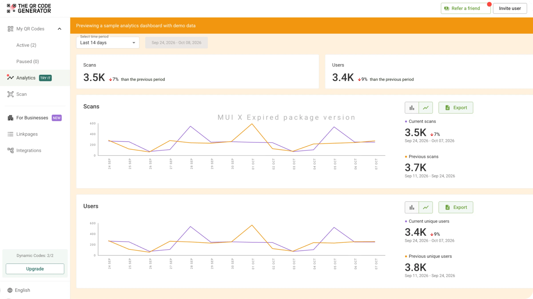Screen dimensions: 533x299
Task: Open Linkpages from sidebar
Action: point(27,134)
